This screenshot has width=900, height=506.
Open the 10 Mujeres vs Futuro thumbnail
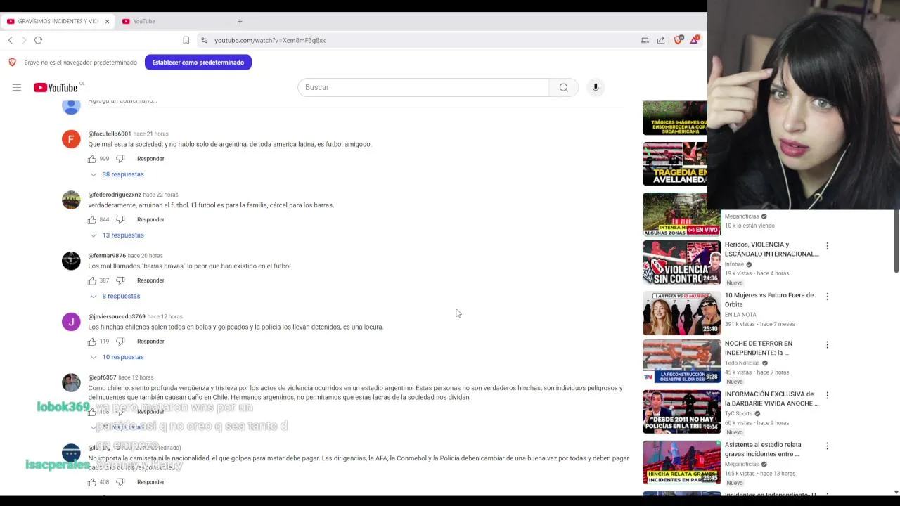click(x=682, y=313)
